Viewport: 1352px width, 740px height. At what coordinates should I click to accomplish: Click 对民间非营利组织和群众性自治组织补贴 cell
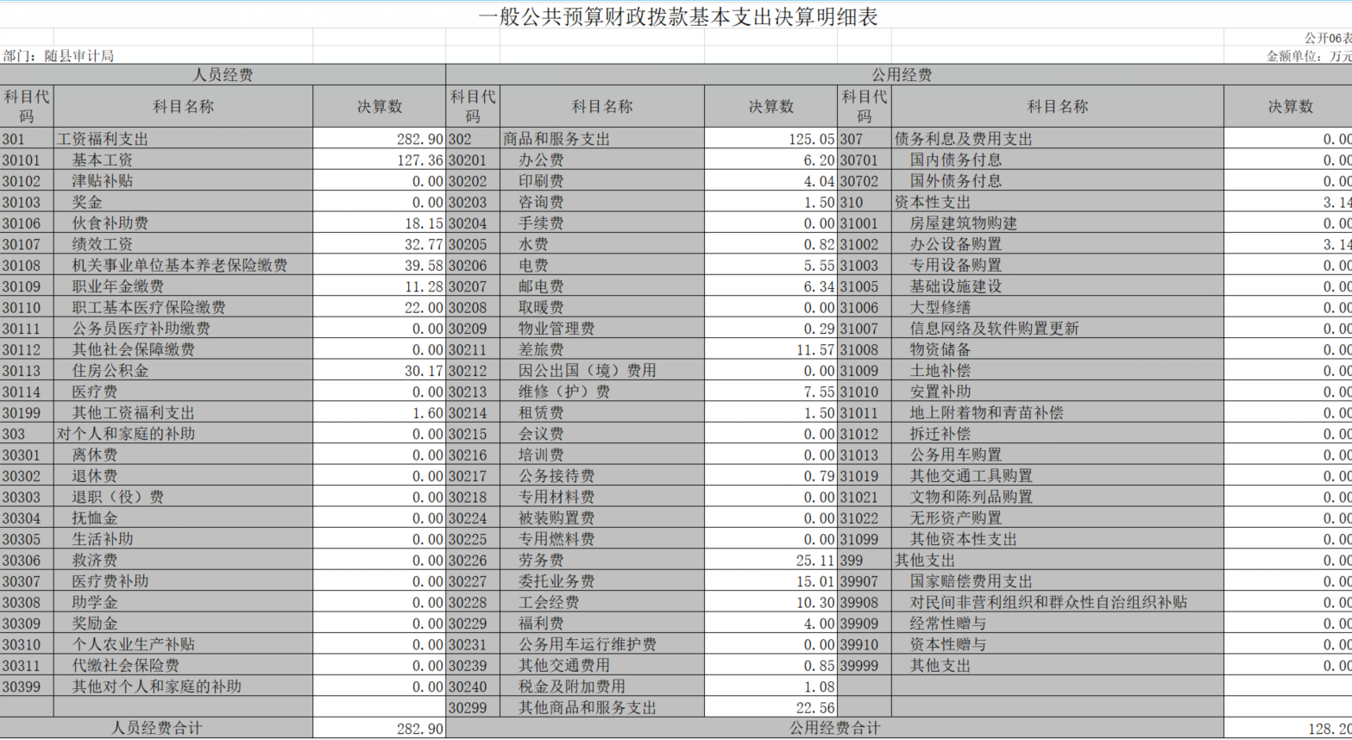pos(1058,603)
